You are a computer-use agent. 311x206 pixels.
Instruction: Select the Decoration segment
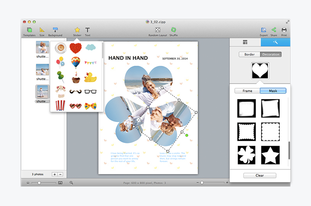click(271, 55)
